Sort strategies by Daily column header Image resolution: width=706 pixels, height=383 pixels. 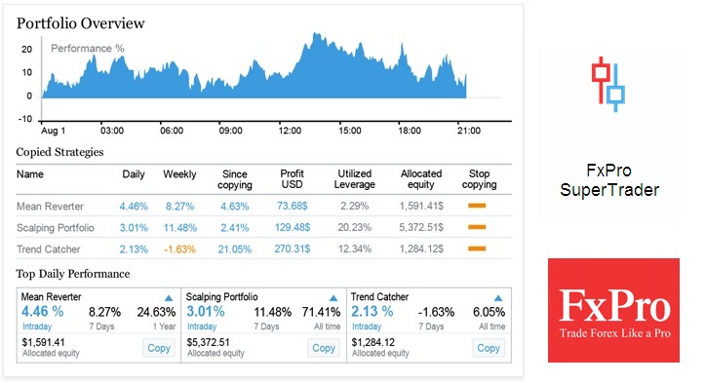(x=134, y=174)
